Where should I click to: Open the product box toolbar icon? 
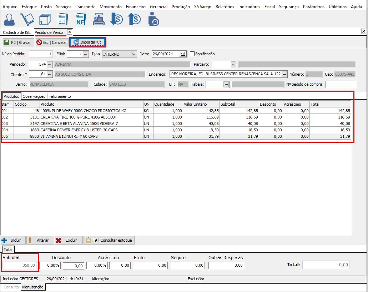click(x=45, y=19)
